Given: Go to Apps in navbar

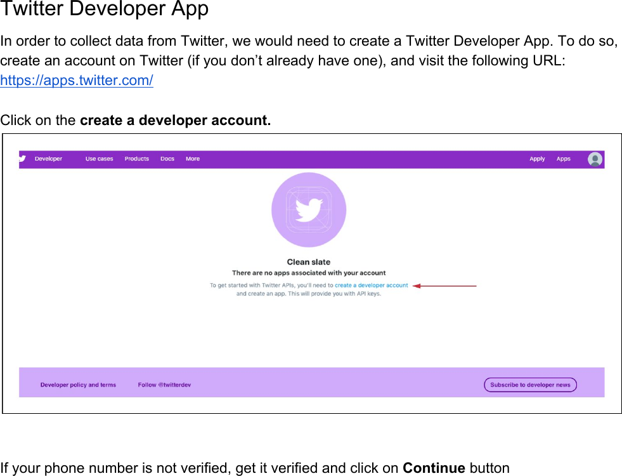Looking at the screenshot, I should [563, 159].
